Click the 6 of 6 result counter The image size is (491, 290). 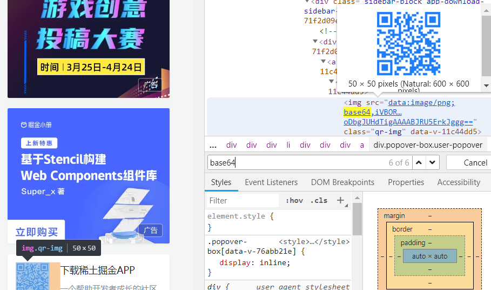click(399, 163)
